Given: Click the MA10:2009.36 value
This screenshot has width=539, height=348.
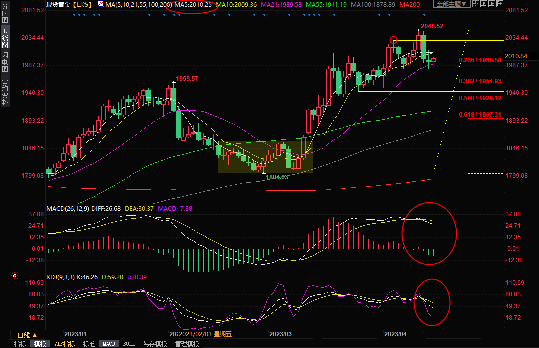Looking at the screenshot, I should [x=237, y=5].
